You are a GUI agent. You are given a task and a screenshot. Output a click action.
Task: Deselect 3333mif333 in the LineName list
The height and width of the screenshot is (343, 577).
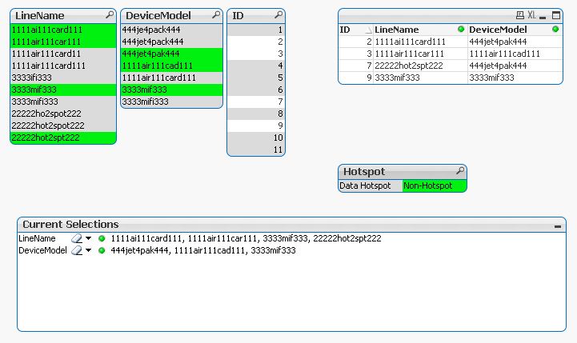[x=63, y=90]
